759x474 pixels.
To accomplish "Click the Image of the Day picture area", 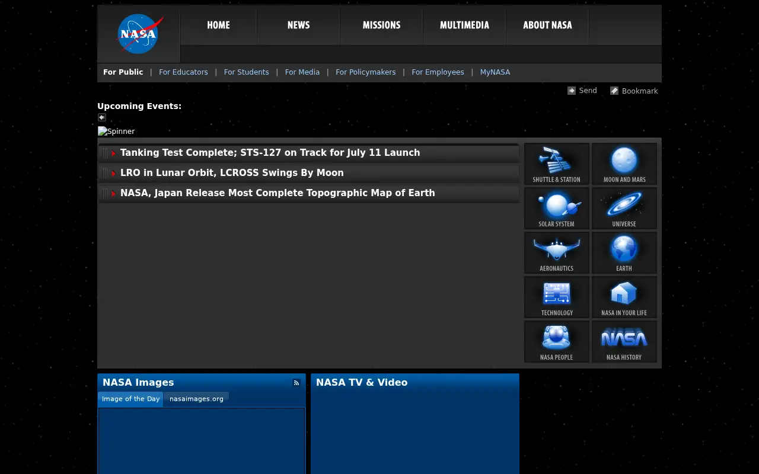I will click(x=202, y=441).
